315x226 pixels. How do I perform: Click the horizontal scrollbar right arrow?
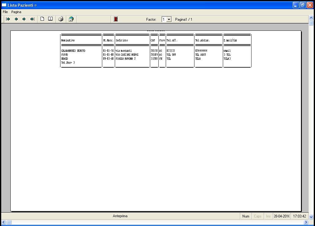(x=306, y=222)
